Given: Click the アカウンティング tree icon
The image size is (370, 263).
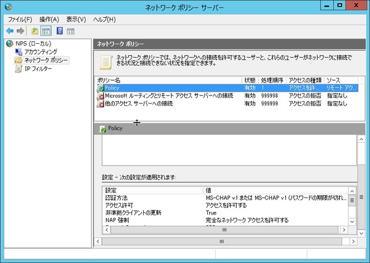Looking at the screenshot, I should click(18, 52).
